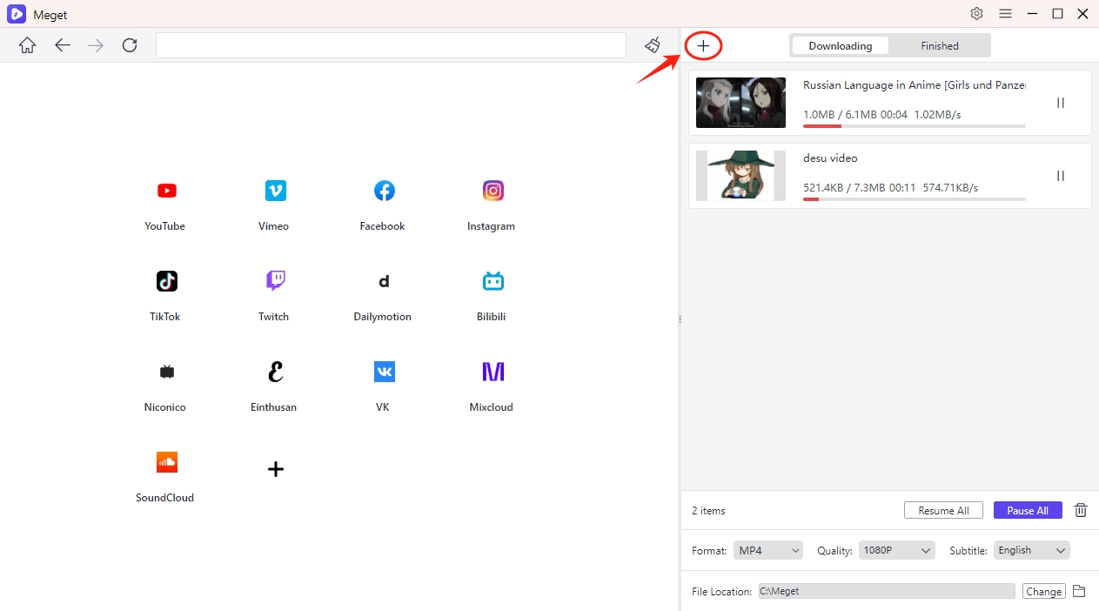Click the C:\Meget file location field
1099x611 pixels.
[x=887, y=591]
